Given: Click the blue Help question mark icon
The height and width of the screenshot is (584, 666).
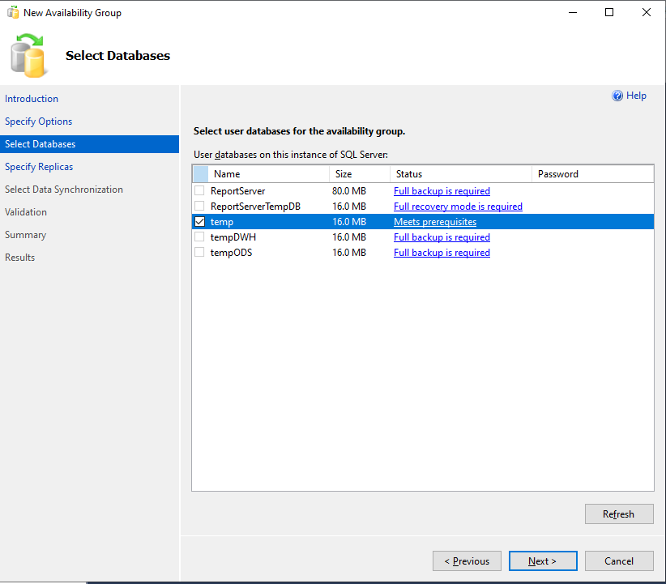Looking at the screenshot, I should pos(617,96).
